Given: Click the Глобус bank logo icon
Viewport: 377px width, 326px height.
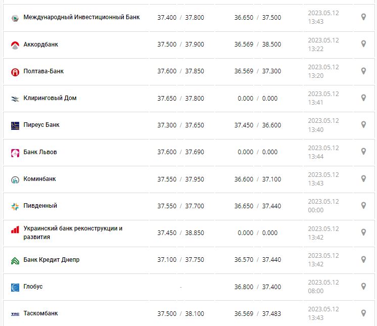Looking at the screenshot, I should coord(15,287).
